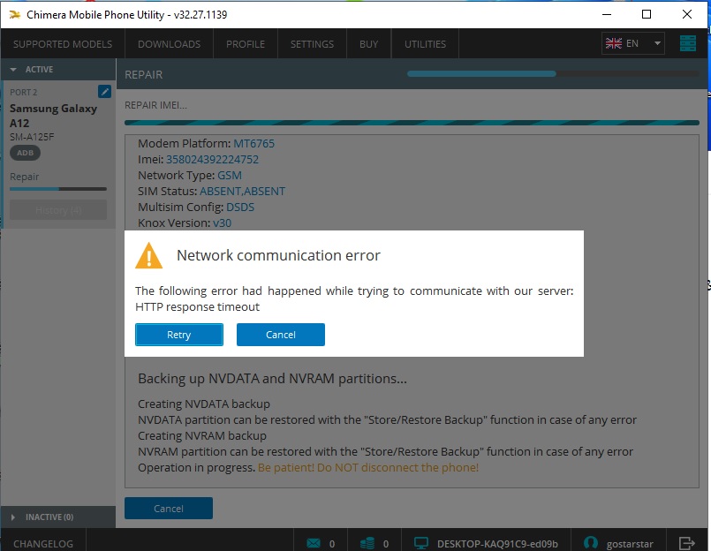Switch to the DOWNLOADS tab

169,44
